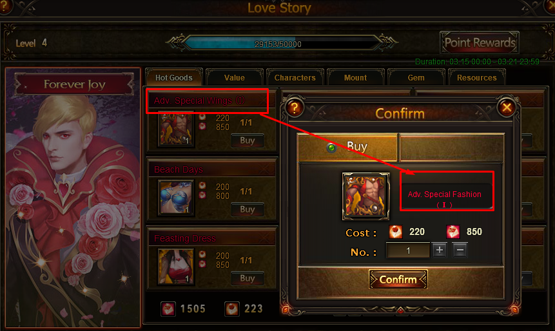This screenshot has width=555, height=331.
Task: Open the Resources tab
Action: coord(476,77)
